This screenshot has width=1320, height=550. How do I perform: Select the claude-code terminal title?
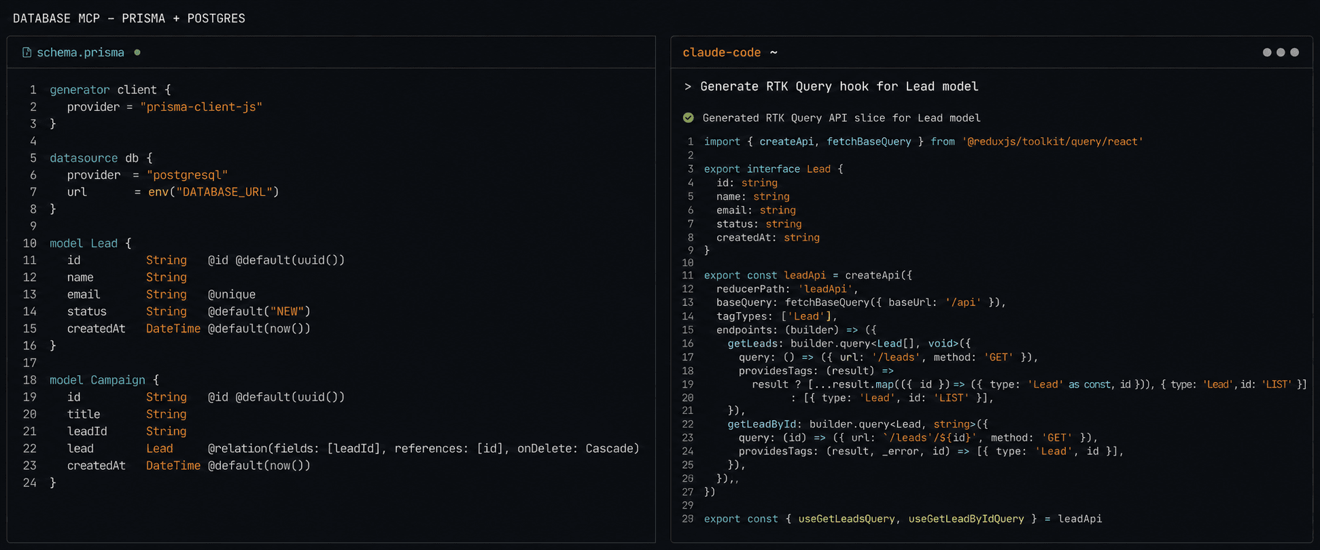tap(722, 52)
